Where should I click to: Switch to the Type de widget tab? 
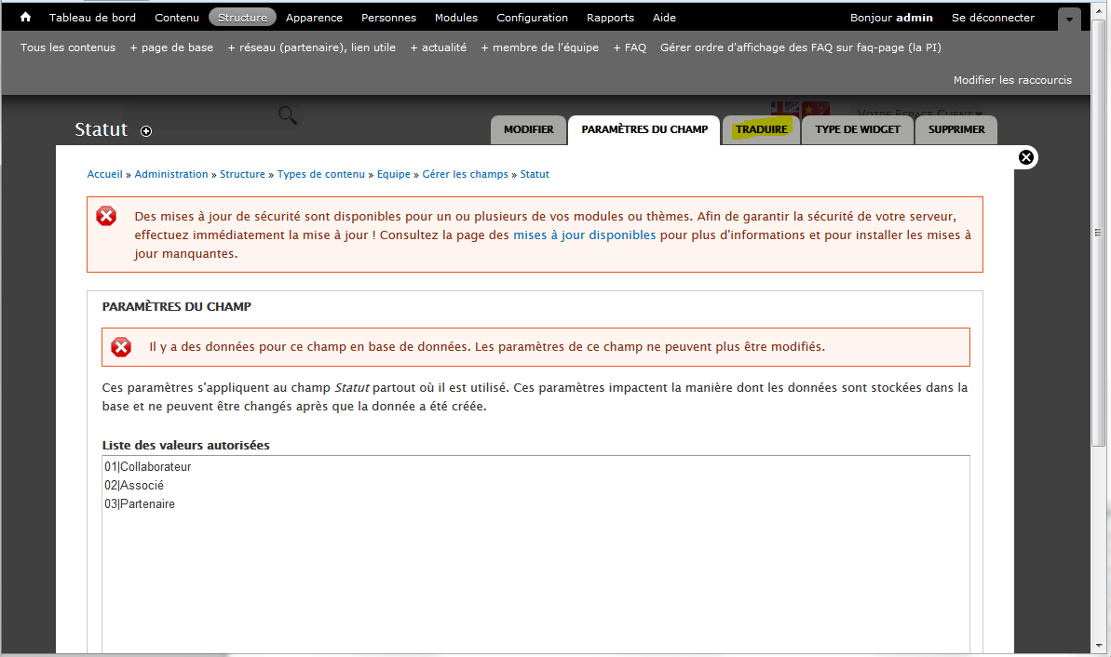coord(858,130)
